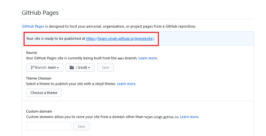Click the Theme Chooser heading
Viewport: 266px width, 136px height.
point(39,78)
